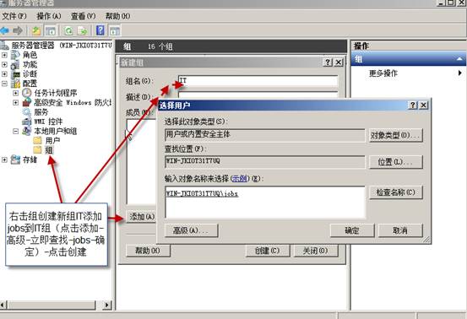The width and height of the screenshot is (467, 319).
Task: Toggle the show/hide console tree icon
Action: pos(51,30)
